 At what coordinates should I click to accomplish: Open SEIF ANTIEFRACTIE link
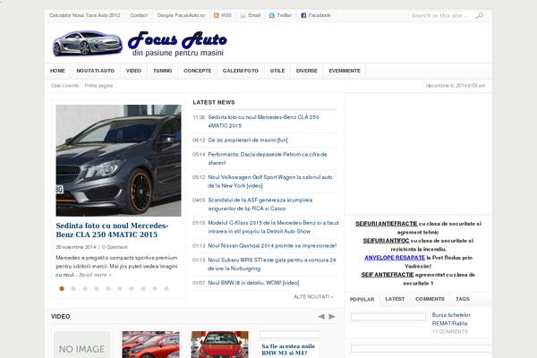click(x=388, y=275)
